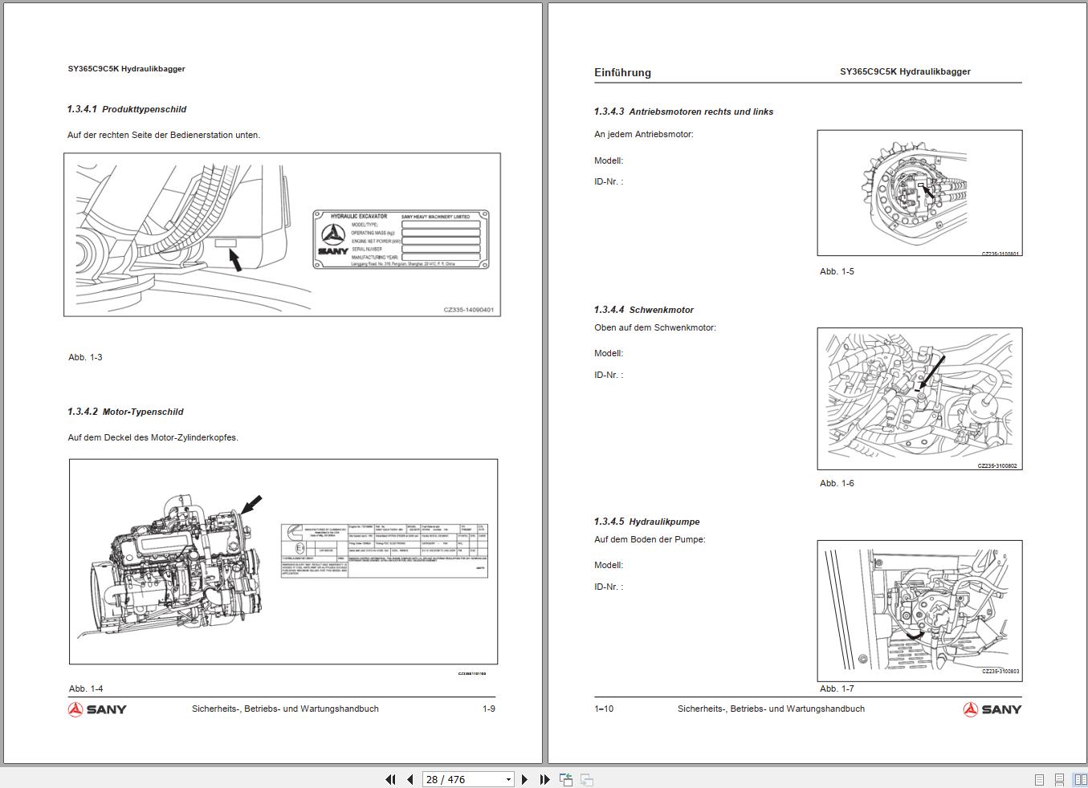Open the page number dropdown arrow

508,779
